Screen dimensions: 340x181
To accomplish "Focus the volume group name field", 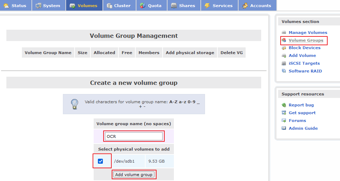I will (x=134, y=136).
